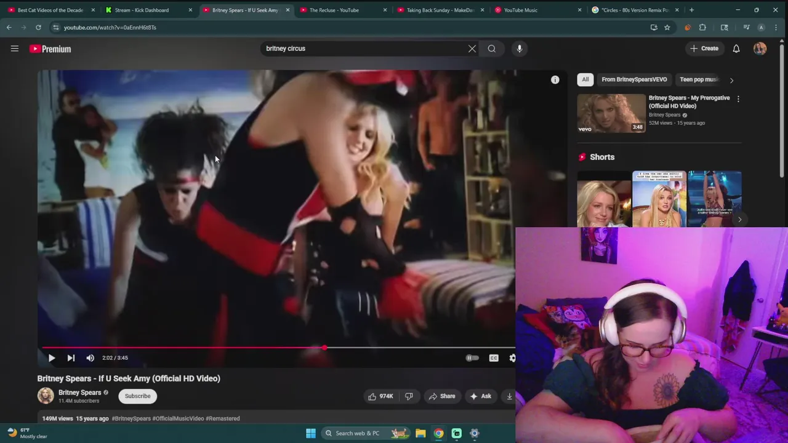Click the search magnifier button

tap(492, 49)
